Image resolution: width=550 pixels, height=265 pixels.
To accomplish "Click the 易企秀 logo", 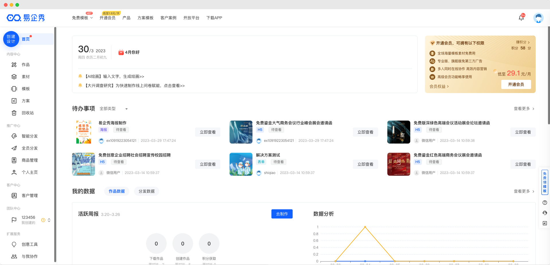I will click(26, 18).
